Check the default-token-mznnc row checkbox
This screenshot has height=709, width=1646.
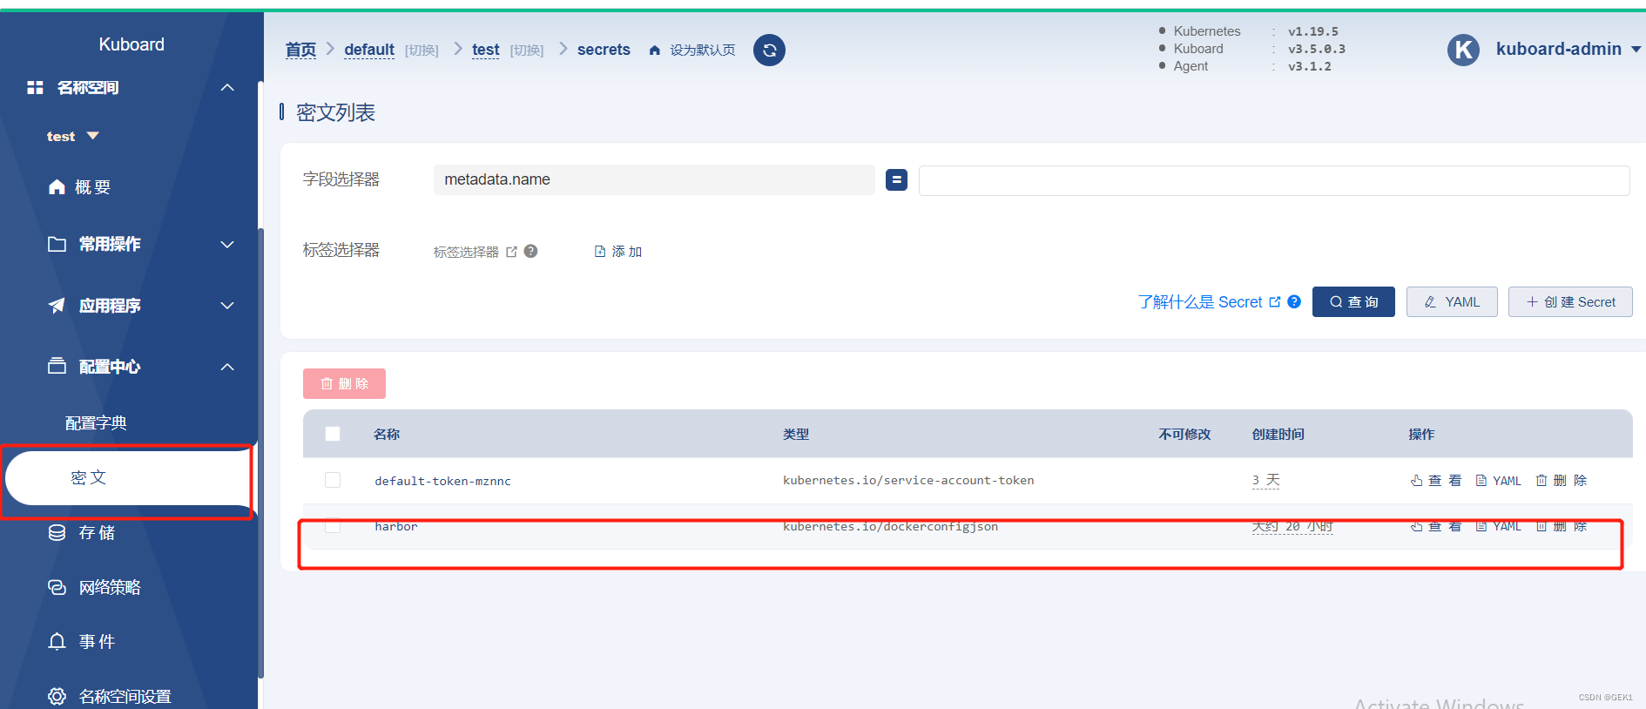[x=333, y=480]
